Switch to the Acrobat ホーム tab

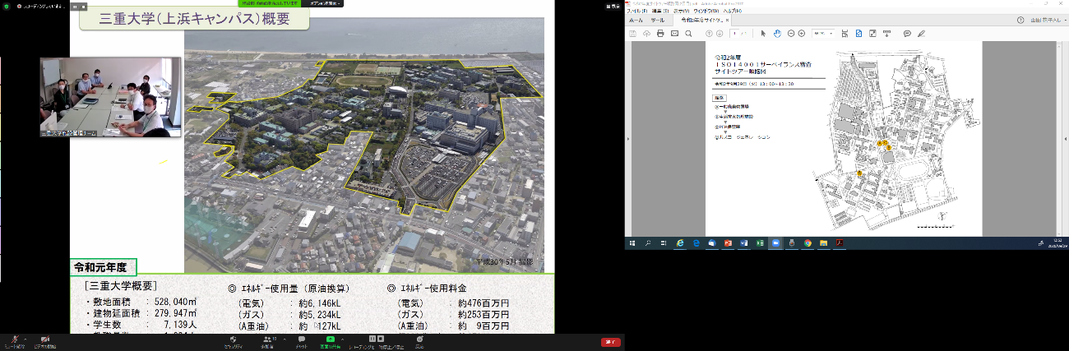tap(636, 21)
